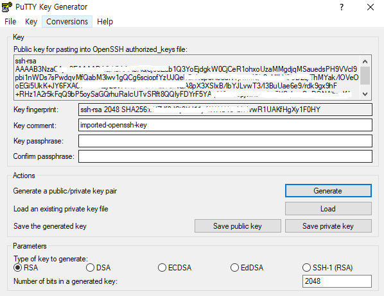Focus the Confirm passphrase field
Image resolution: width=384 pixels, height=296 pixels.
[x=225, y=156]
